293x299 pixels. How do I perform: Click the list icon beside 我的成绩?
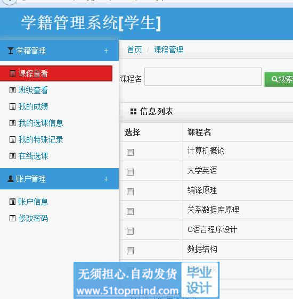[x=12, y=106]
